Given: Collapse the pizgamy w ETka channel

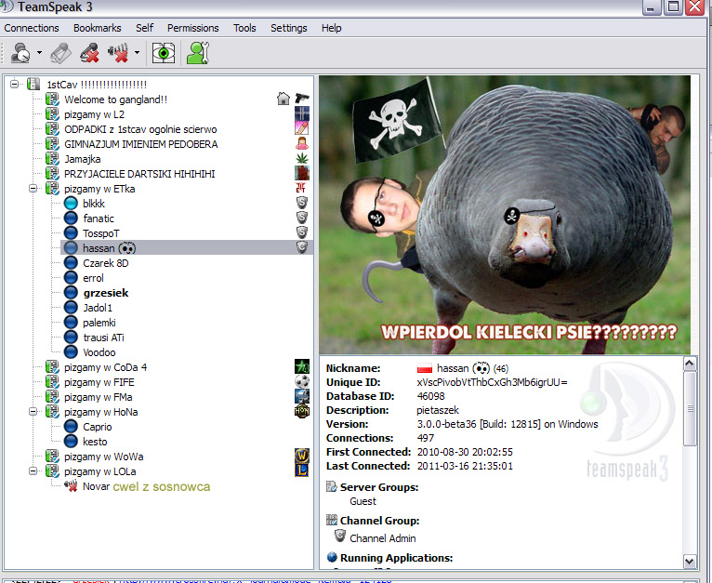Looking at the screenshot, I should click(34, 189).
